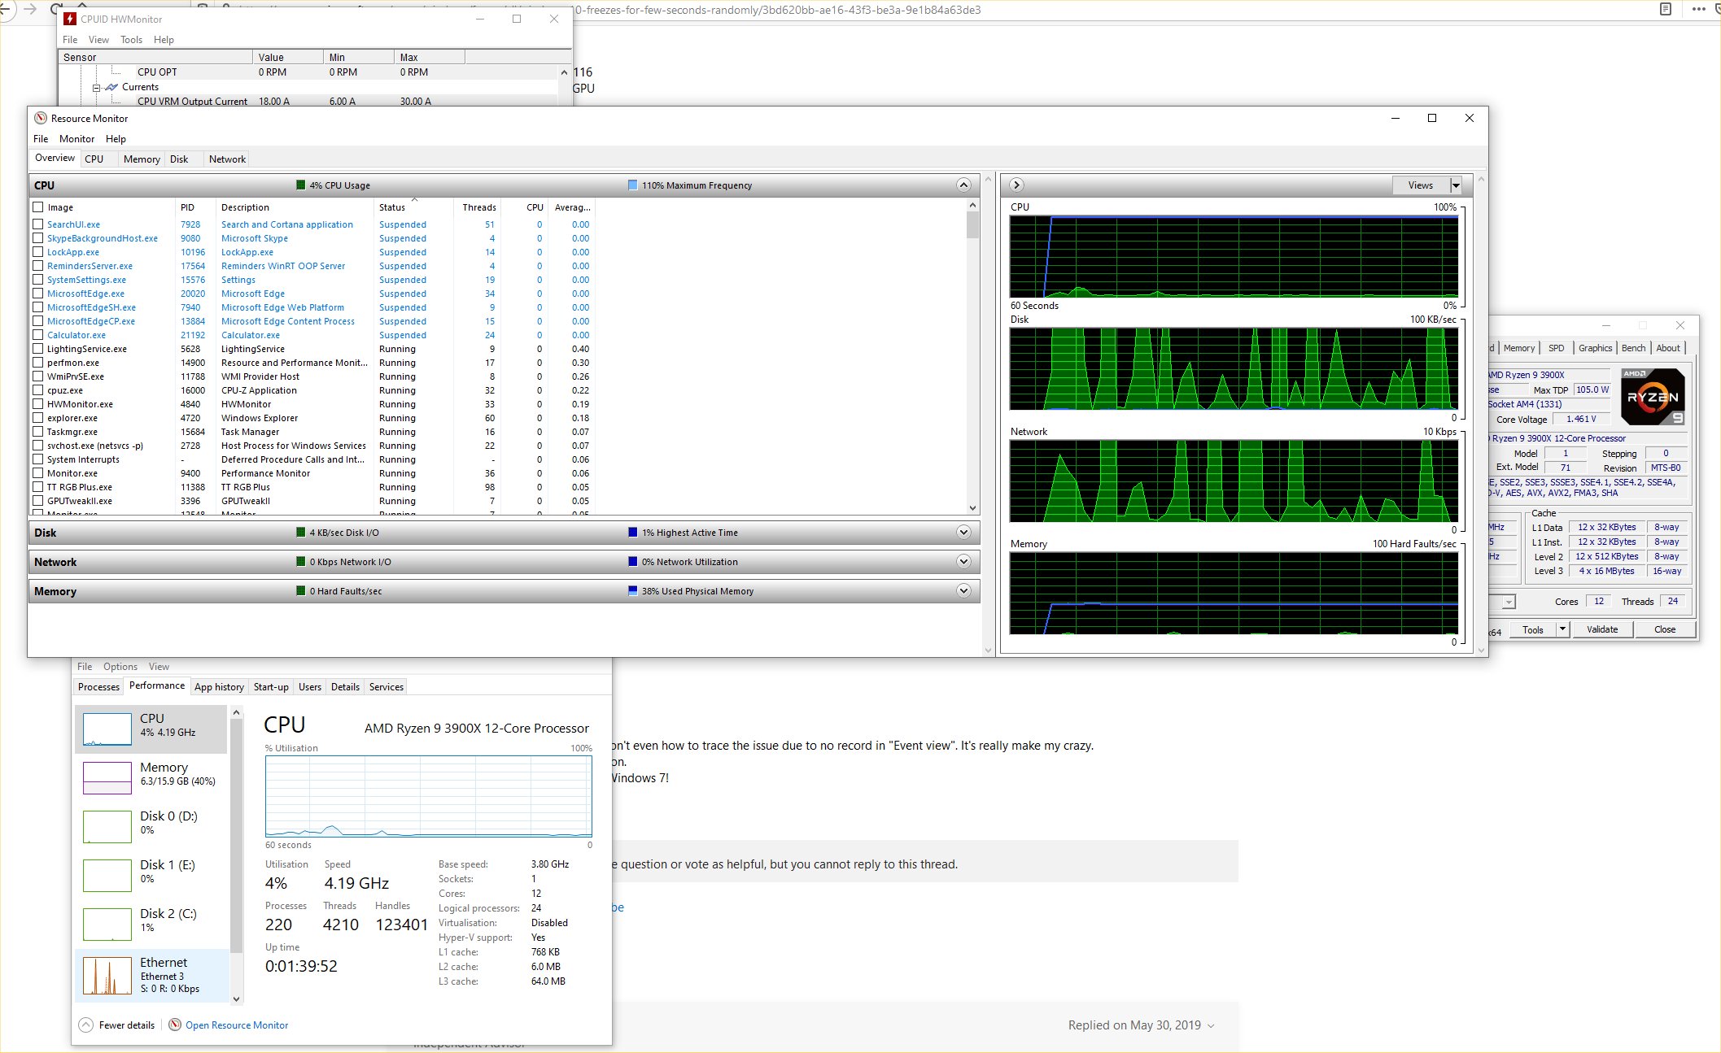Switch to the Memory tab in Resource Monitor
The height and width of the screenshot is (1053, 1721).
[x=142, y=159]
